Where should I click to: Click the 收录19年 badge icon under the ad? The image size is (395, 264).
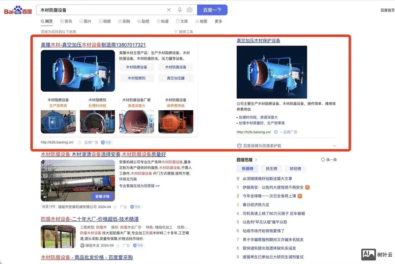point(49,206)
